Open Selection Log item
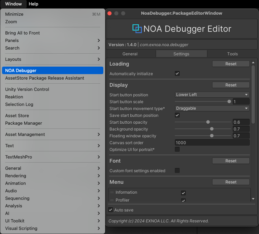The height and width of the screenshot is (234, 259). 53,105
